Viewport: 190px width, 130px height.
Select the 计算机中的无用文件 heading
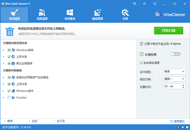point(15,43)
